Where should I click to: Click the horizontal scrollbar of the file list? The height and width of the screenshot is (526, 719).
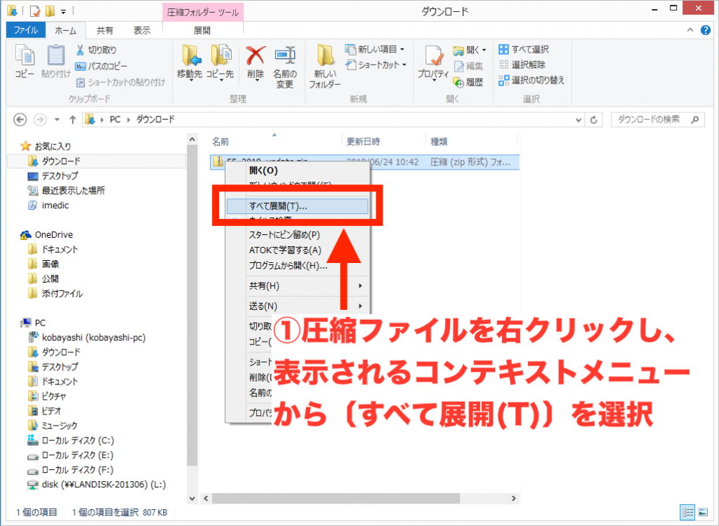pyautogui.click(x=336, y=498)
